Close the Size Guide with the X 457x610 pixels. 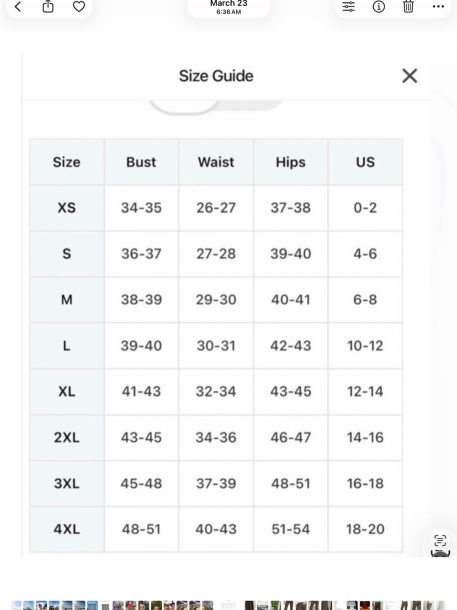409,76
